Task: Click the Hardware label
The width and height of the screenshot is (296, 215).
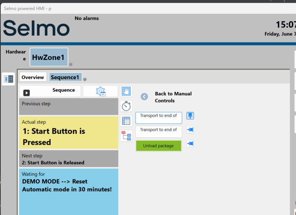Action: pyautogui.click(x=16, y=55)
